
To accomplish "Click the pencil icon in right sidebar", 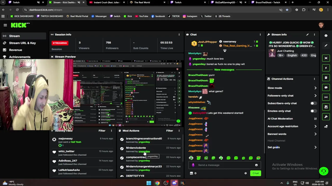I will click(x=326, y=45).
